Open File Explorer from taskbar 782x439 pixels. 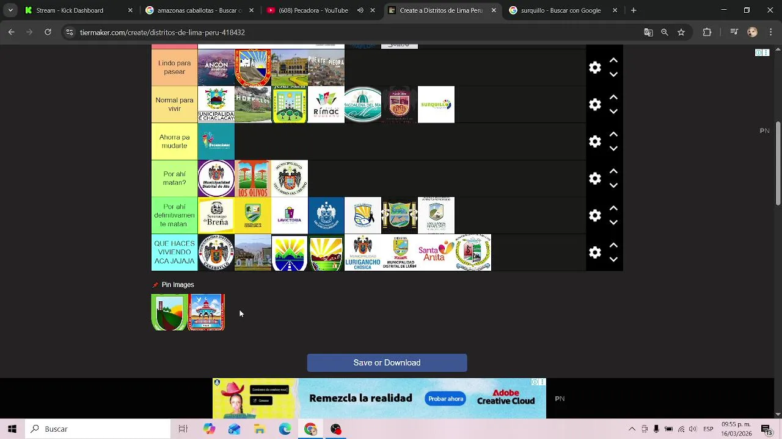pos(260,429)
